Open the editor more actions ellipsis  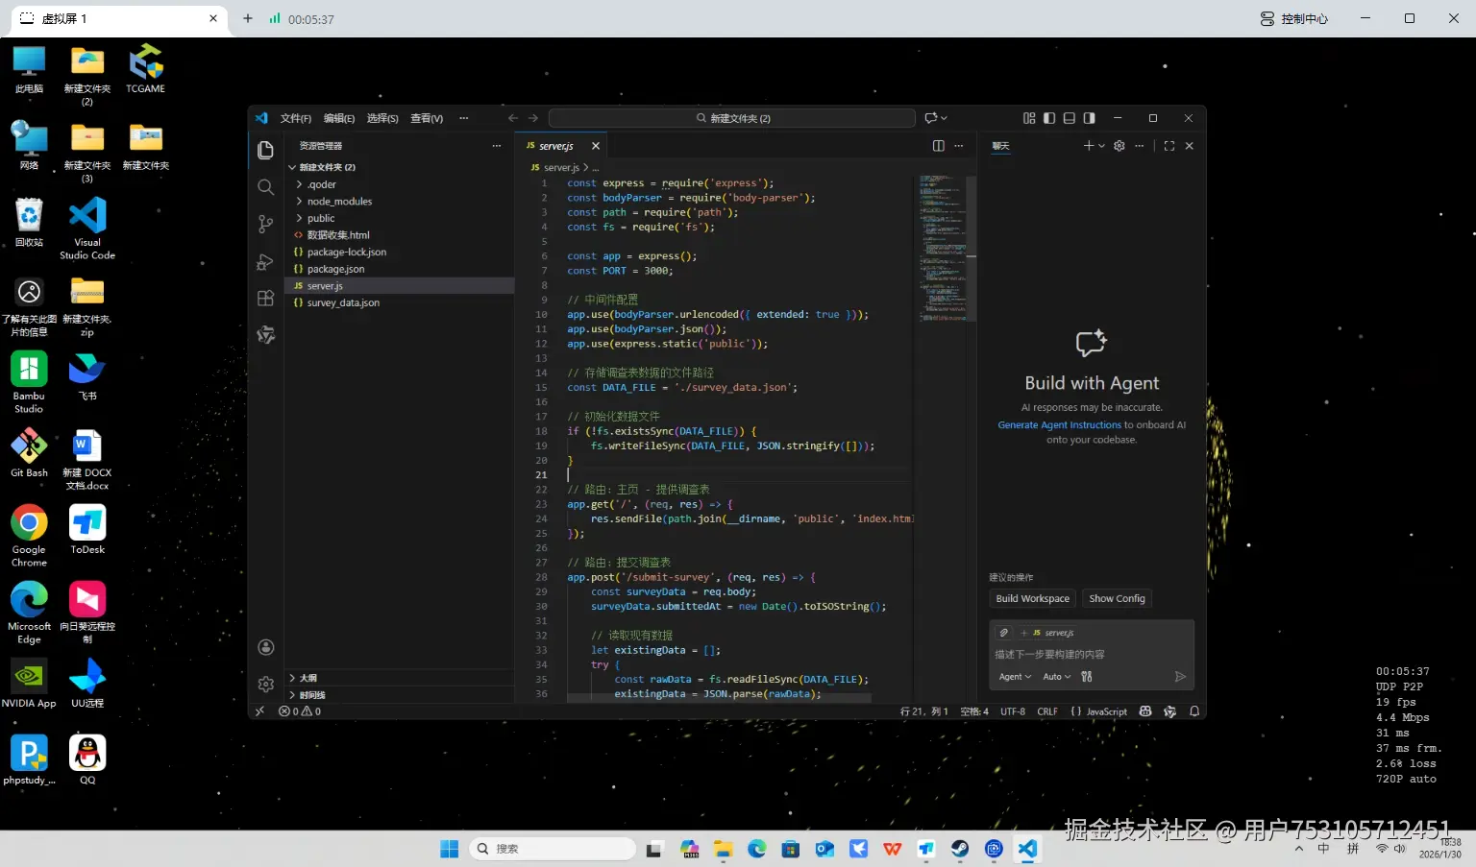pos(958,146)
